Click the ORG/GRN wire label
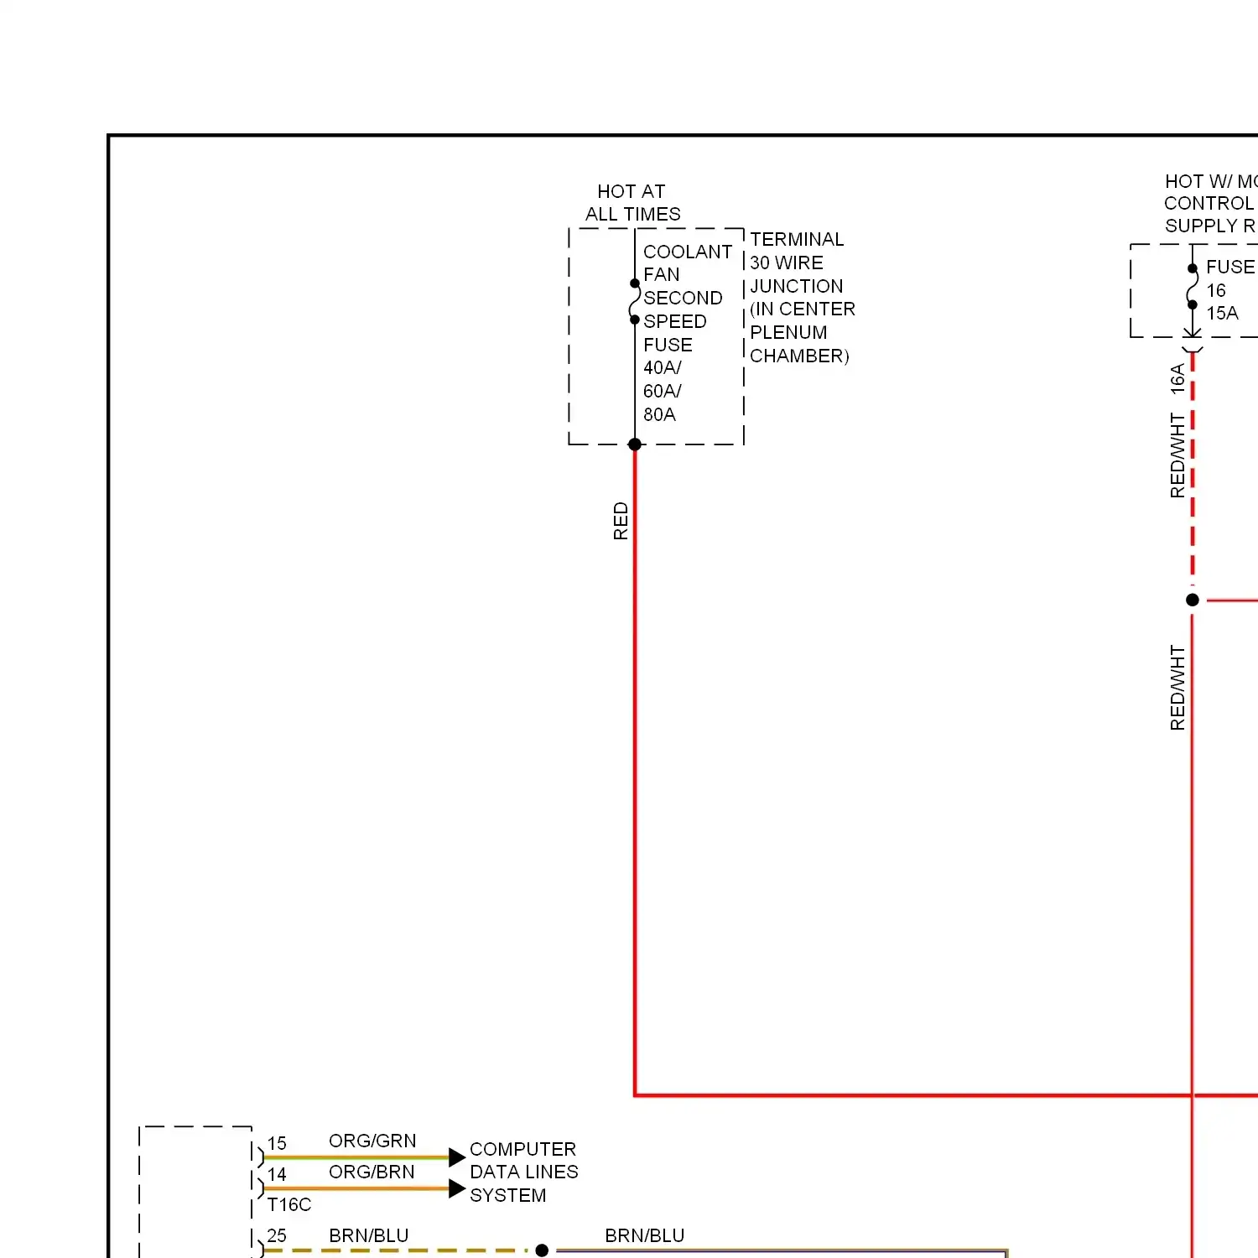The height and width of the screenshot is (1258, 1258). click(372, 1141)
